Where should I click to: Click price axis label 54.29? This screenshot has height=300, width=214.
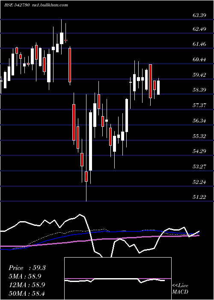(x=199, y=151)
